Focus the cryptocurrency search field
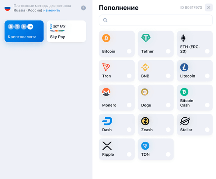 pyautogui.click(x=156, y=20)
